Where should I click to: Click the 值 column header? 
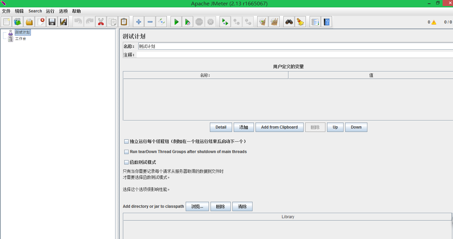371,75
